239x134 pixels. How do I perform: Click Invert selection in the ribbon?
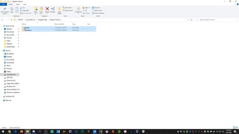[98, 13]
